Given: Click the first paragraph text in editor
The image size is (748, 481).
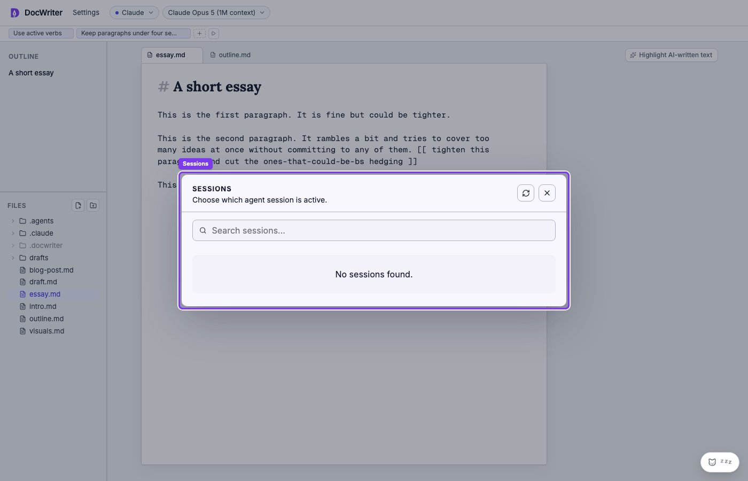Looking at the screenshot, I should coord(304,115).
